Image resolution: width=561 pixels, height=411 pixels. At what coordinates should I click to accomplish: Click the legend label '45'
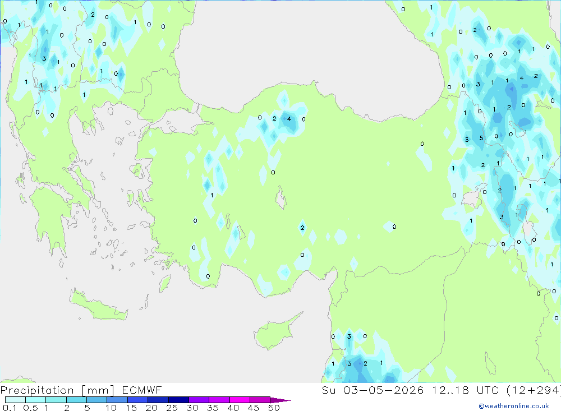(x=254, y=408)
